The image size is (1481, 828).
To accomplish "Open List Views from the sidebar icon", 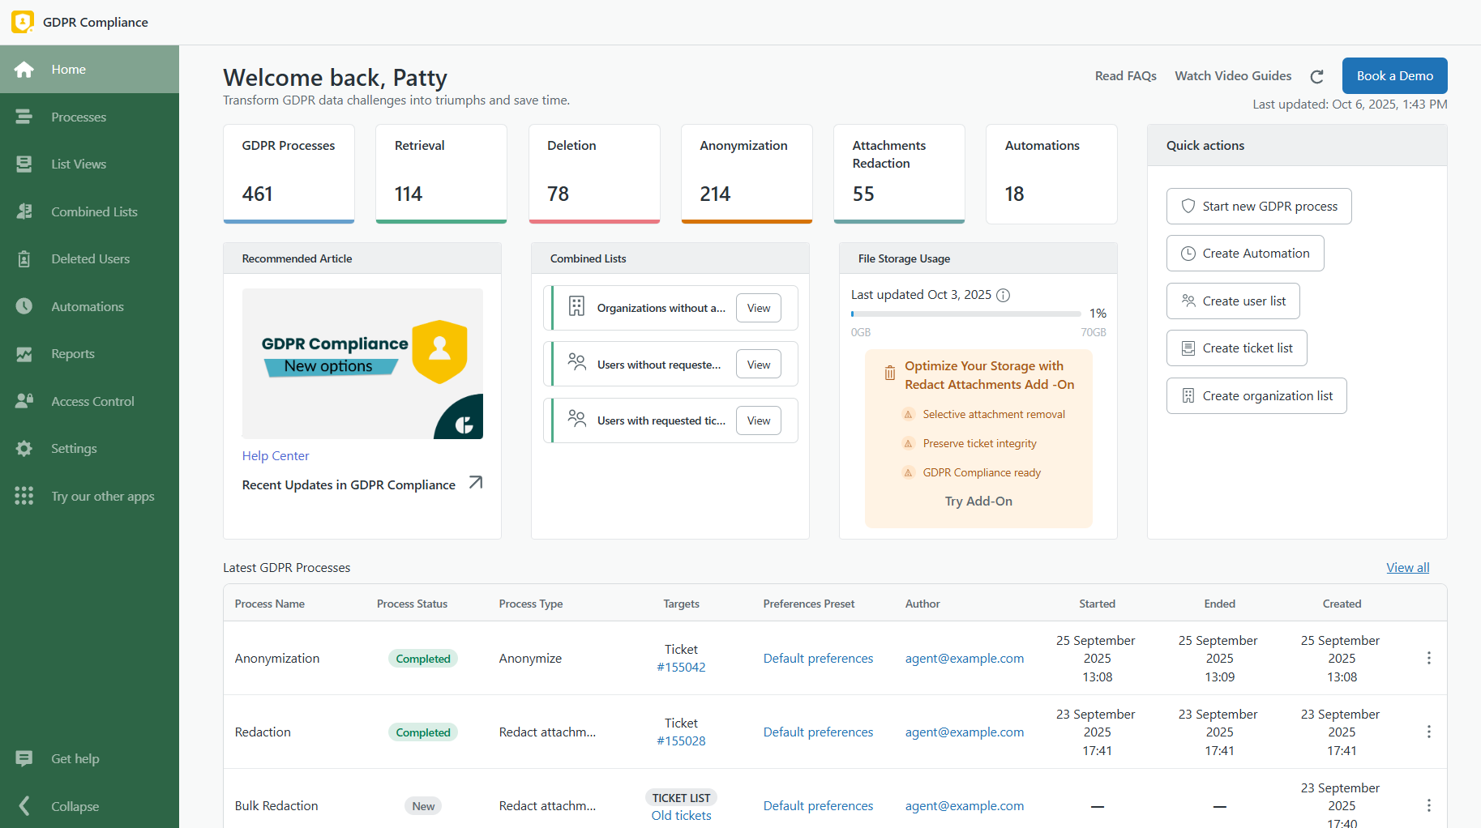I will pos(24,164).
